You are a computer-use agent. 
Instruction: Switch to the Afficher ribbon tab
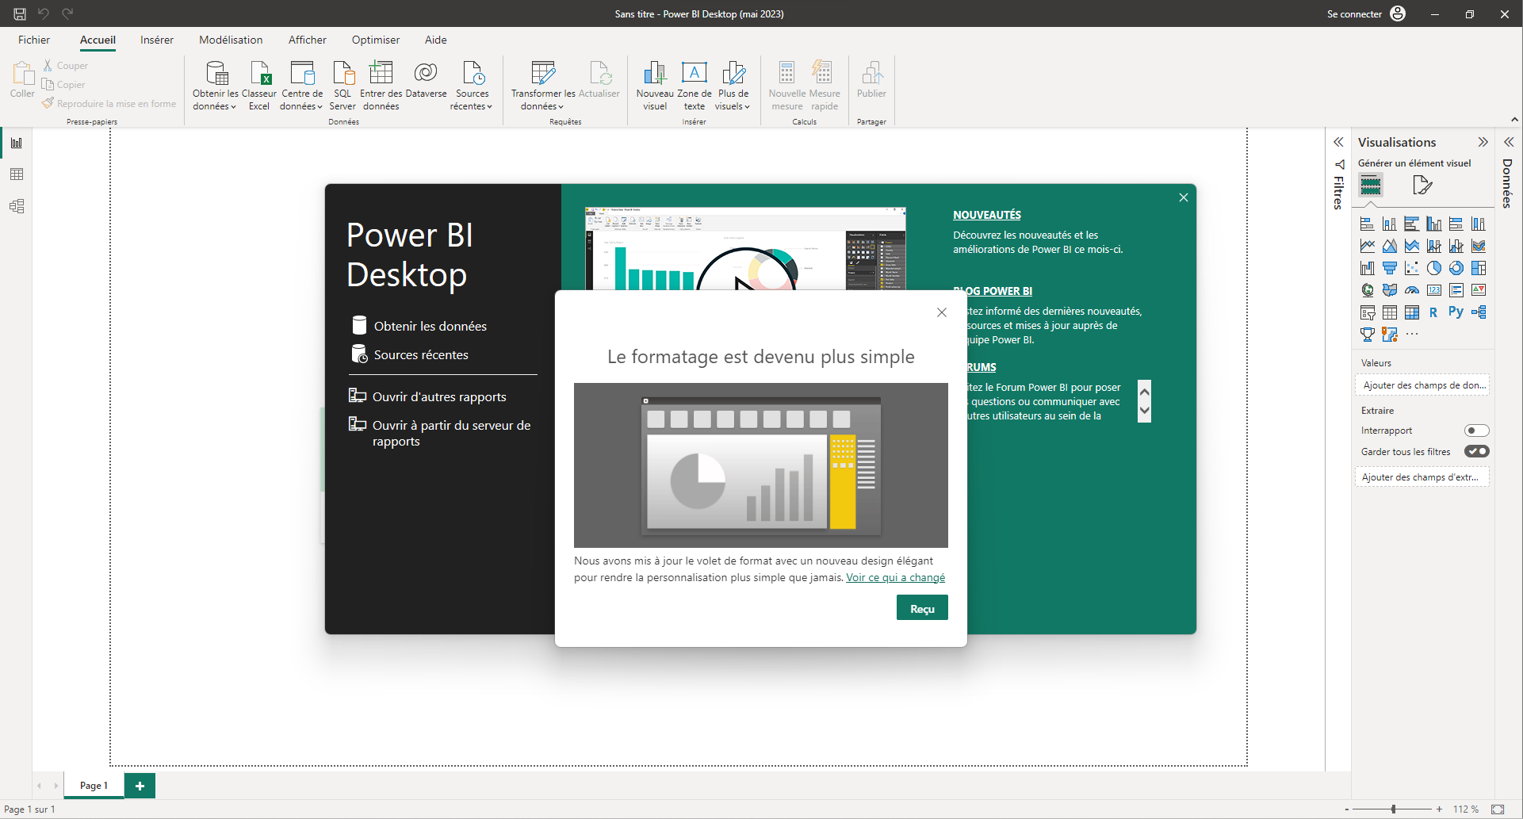tap(308, 40)
